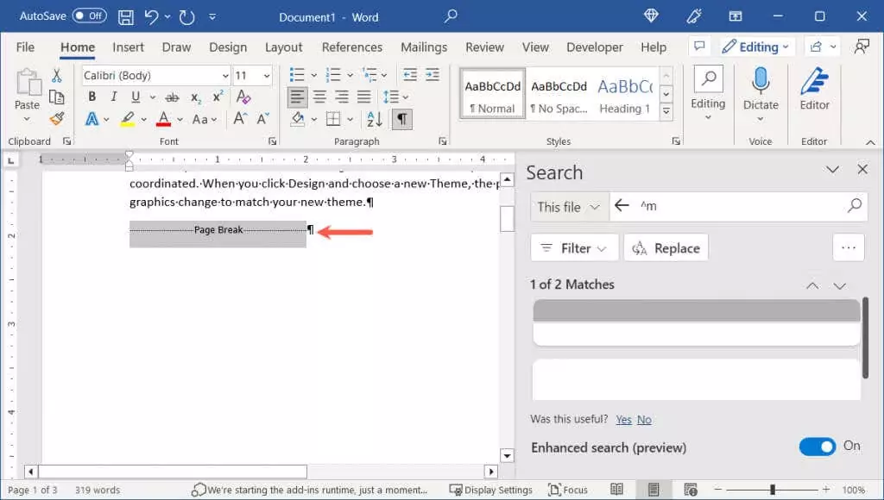The image size is (884, 500).
Task: Click the red font color button
Action: click(163, 119)
